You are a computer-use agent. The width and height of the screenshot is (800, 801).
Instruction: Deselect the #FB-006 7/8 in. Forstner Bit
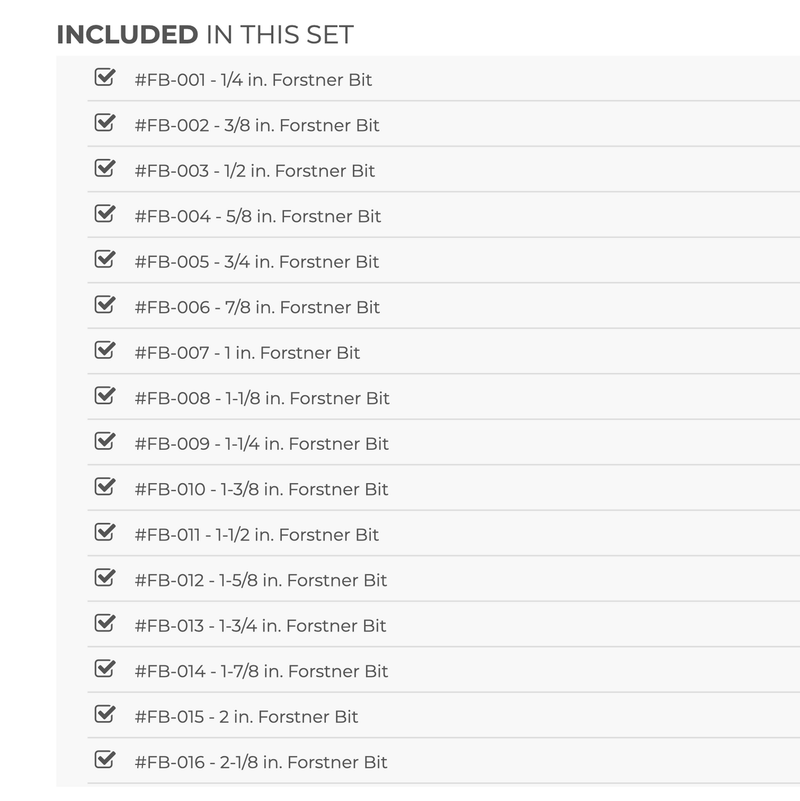click(104, 305)
